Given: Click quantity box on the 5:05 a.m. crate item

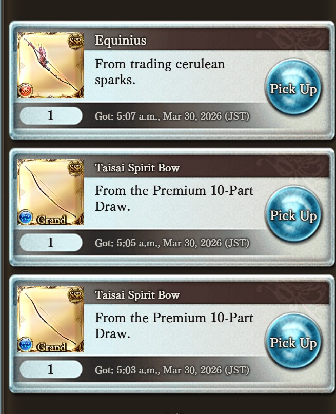Looking at the screenshot, I should (x=51, y=242).
